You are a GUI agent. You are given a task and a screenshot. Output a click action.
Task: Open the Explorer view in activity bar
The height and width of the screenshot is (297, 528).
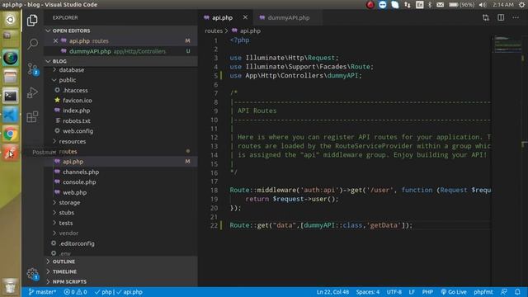[32, 20]
